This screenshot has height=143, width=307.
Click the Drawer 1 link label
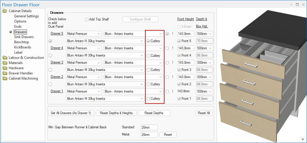coord(57,91)
